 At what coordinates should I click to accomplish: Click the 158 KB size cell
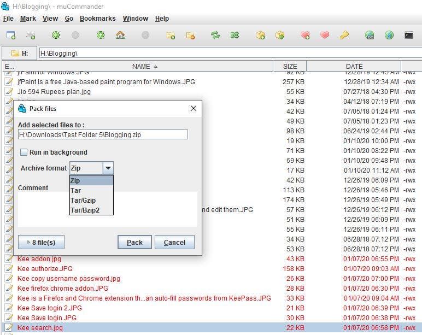pyautogui.click(x=294, y=268)
